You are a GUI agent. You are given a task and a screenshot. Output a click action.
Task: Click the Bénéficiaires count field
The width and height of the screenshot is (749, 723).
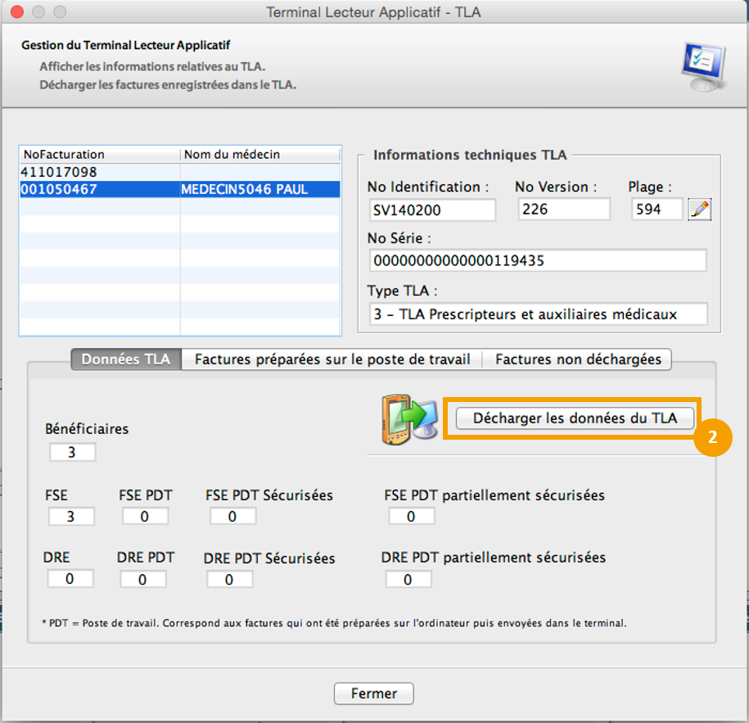click(x=72, y=452)
